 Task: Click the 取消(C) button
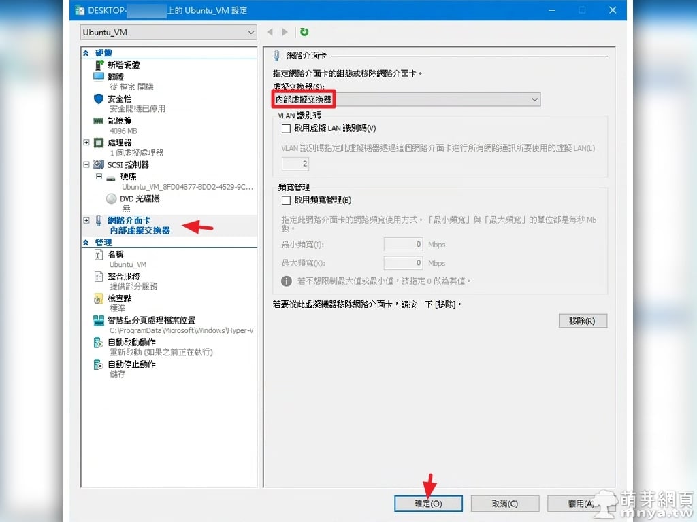click(x=504, y=504)
